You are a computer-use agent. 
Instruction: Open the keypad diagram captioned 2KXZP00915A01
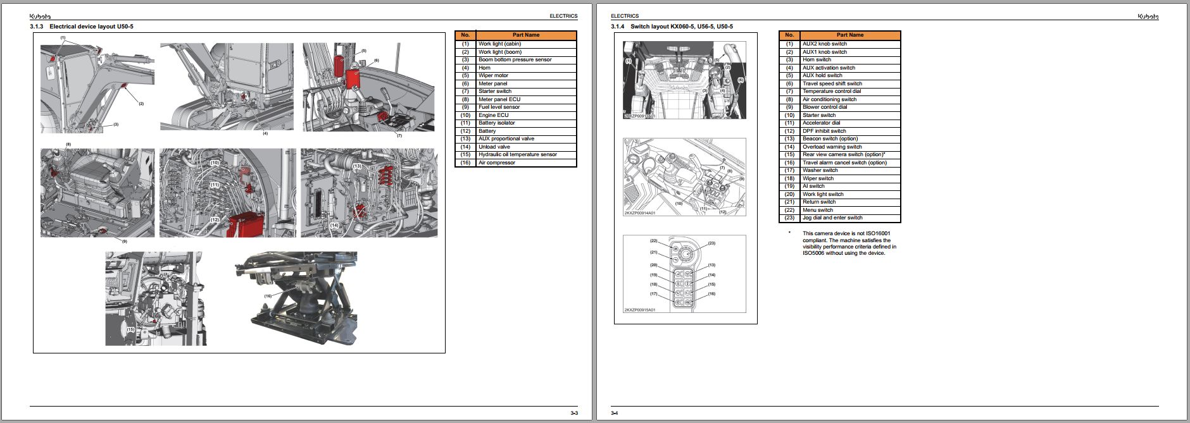[x=684, y=274]
